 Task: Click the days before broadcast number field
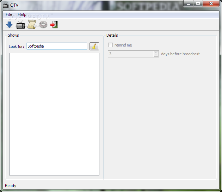tap(131, 54)
